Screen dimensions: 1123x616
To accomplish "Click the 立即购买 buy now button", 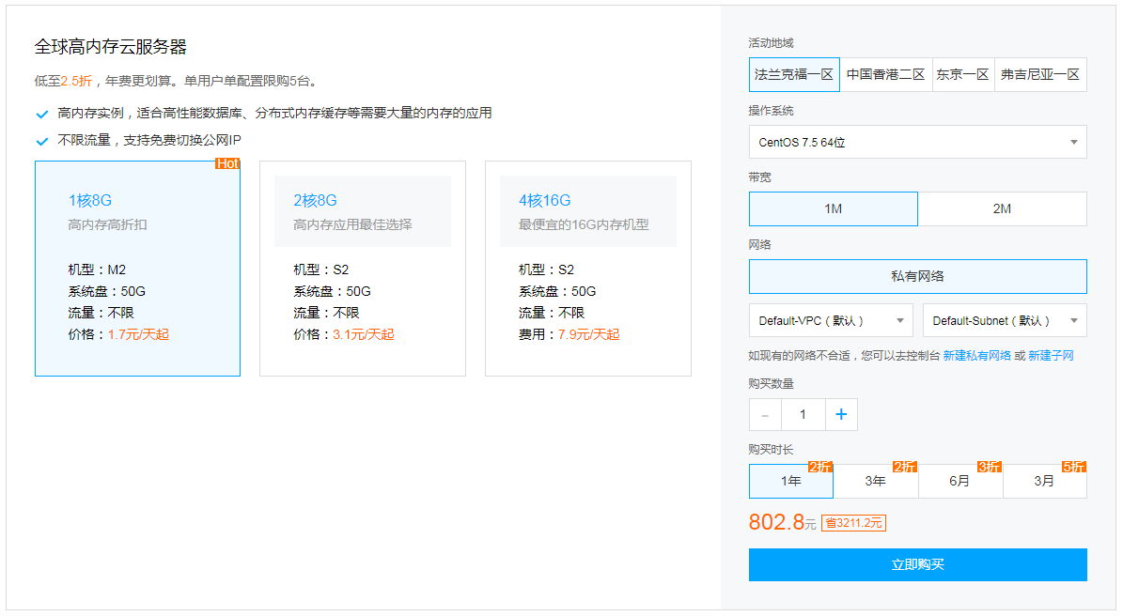I will [x=917, y=564].
